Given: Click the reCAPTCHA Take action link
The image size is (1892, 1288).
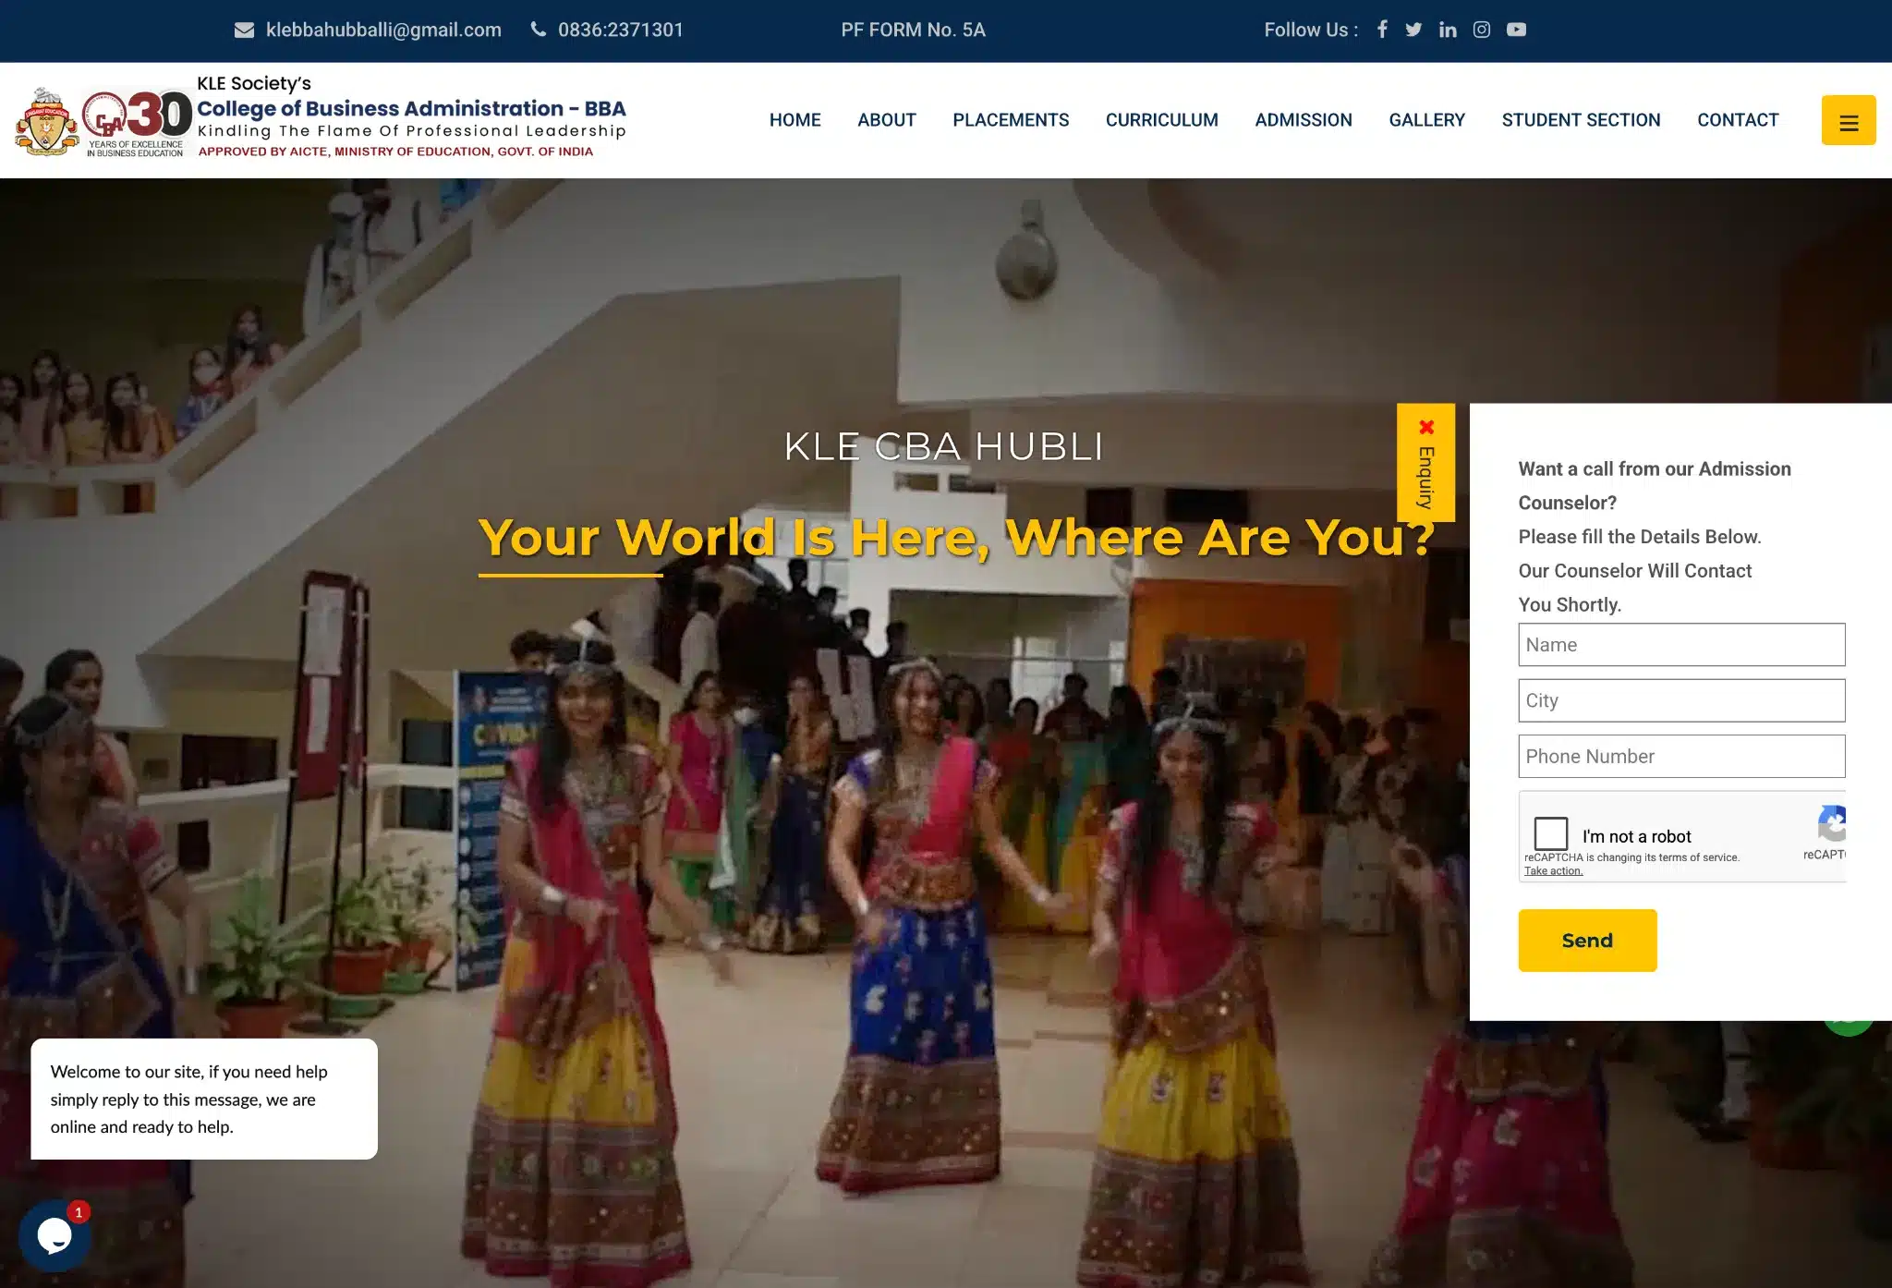Looking at the screenshot, I should pyautogui.click(x=1553, y=871).
